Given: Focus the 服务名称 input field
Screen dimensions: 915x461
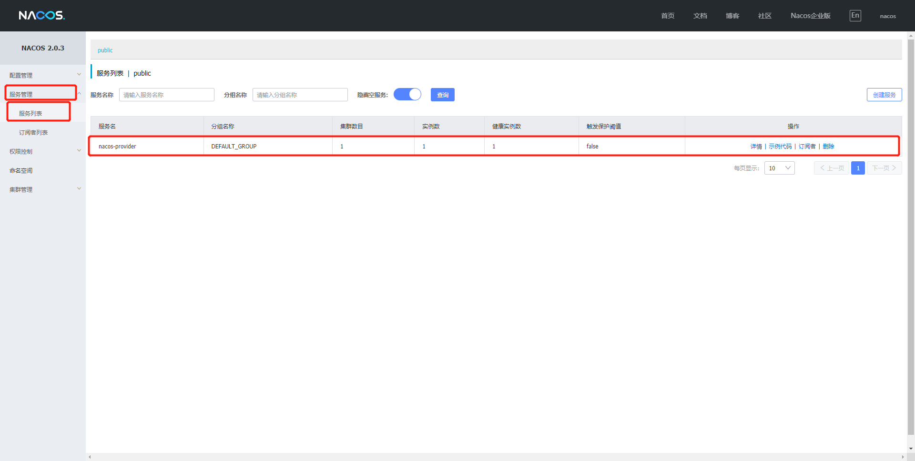Looking at the screenshot, I should click(167, 95).
